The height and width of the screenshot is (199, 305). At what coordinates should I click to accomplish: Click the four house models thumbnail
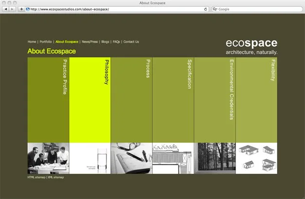[256, 158]
